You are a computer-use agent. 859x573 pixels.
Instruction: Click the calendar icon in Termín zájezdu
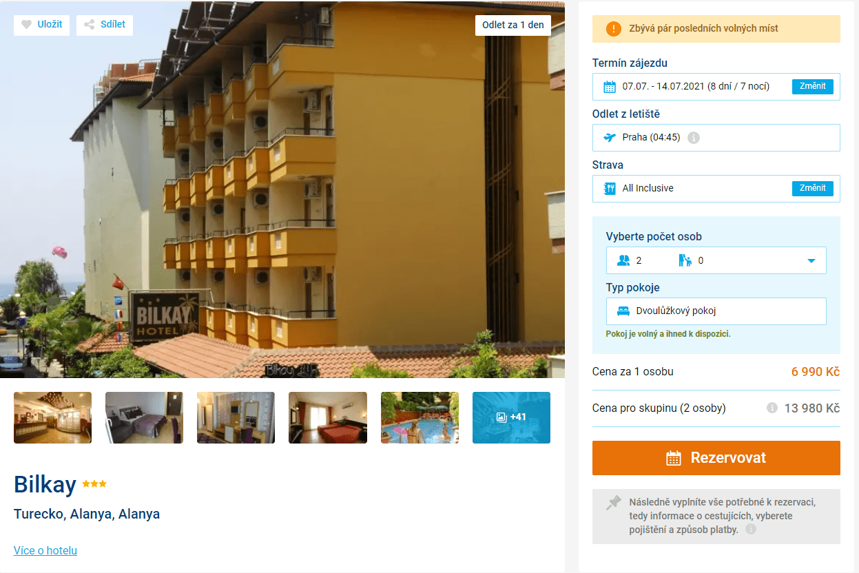coord(610,87)
